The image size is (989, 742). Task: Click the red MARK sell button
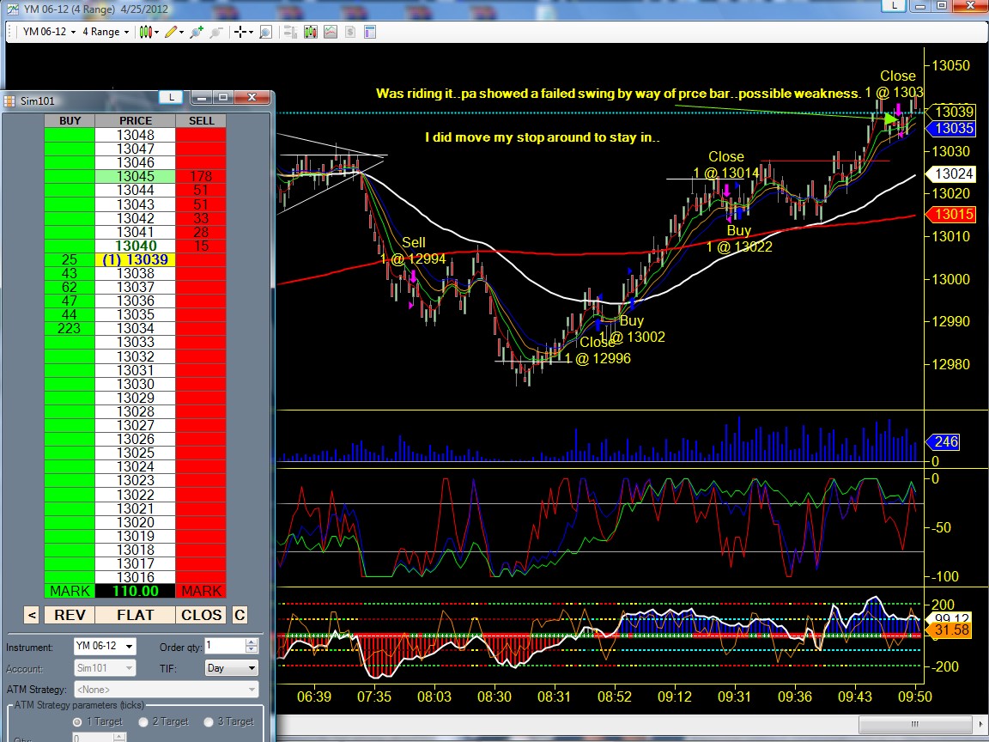(x=201, y=591)
